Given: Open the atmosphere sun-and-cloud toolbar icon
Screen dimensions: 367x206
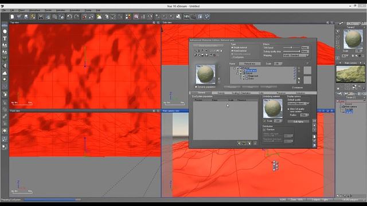Looking at the screenshot, I should point(99,17).
